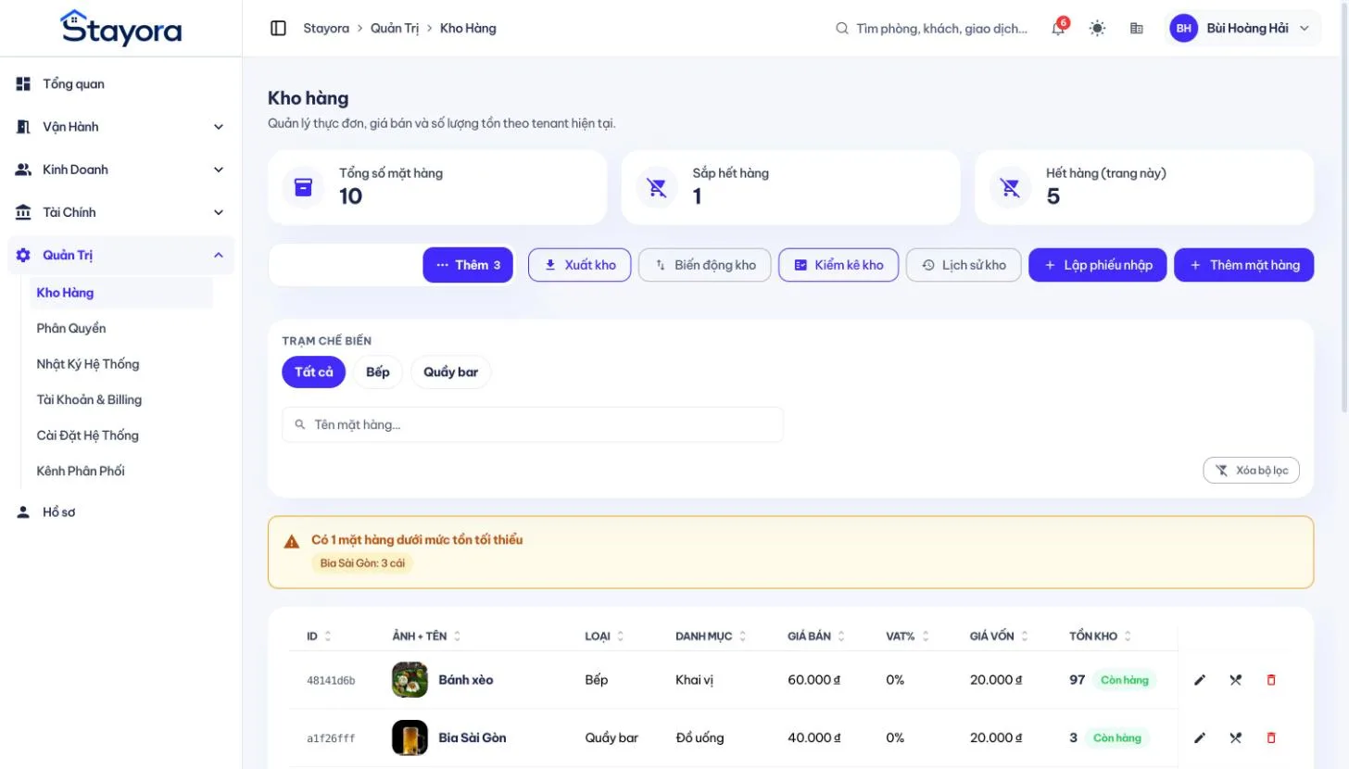Viewport: 1349px width, 769px height.
Task: Click the Stayora breadcrumb link
Action: (326, 29)
